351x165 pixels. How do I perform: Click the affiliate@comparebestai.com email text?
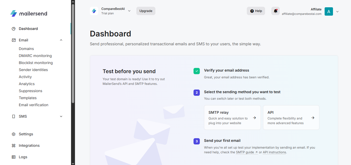(302, 14)
